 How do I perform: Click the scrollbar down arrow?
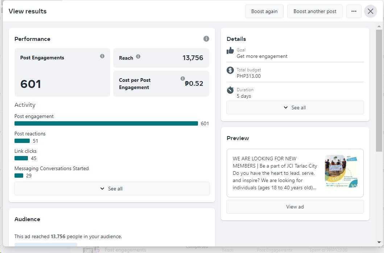tap(379, 242)
